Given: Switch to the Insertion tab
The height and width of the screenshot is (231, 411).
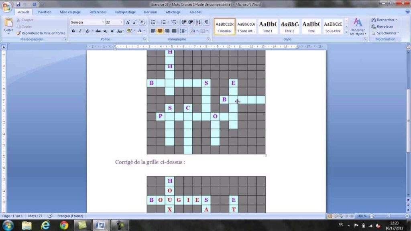Looking at the screenshot, I should click(45, 12).
